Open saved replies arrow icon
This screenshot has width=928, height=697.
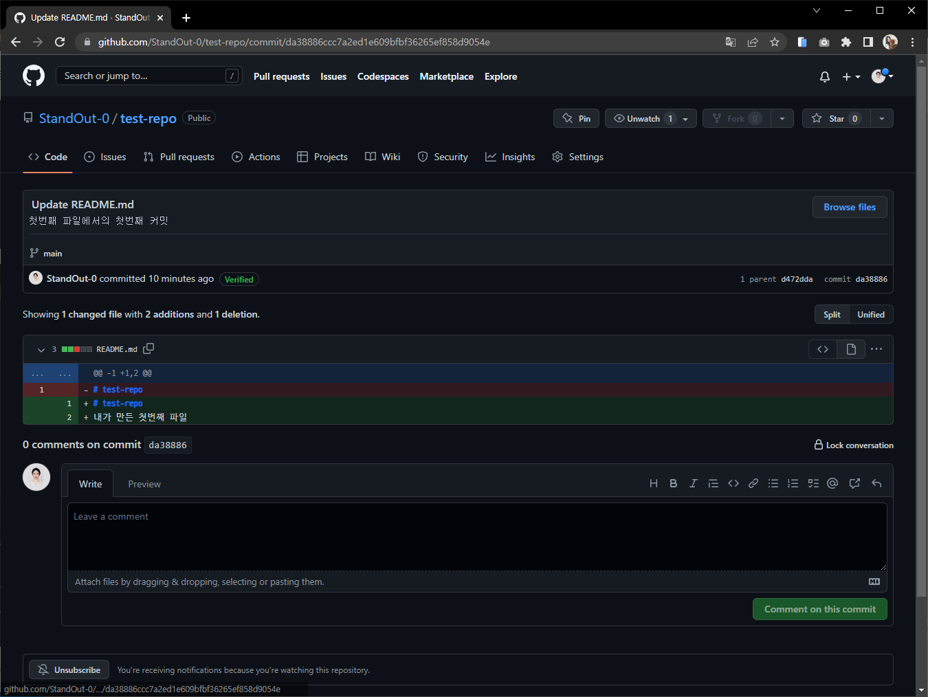(x=876, y=483)
